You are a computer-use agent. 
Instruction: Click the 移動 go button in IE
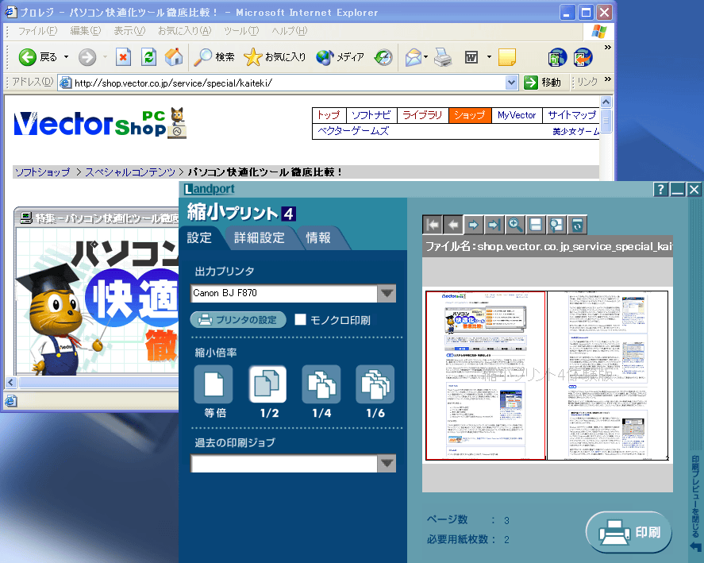(x=543, y=83)
